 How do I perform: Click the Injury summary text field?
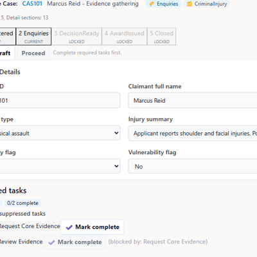[x=193, y=133]
